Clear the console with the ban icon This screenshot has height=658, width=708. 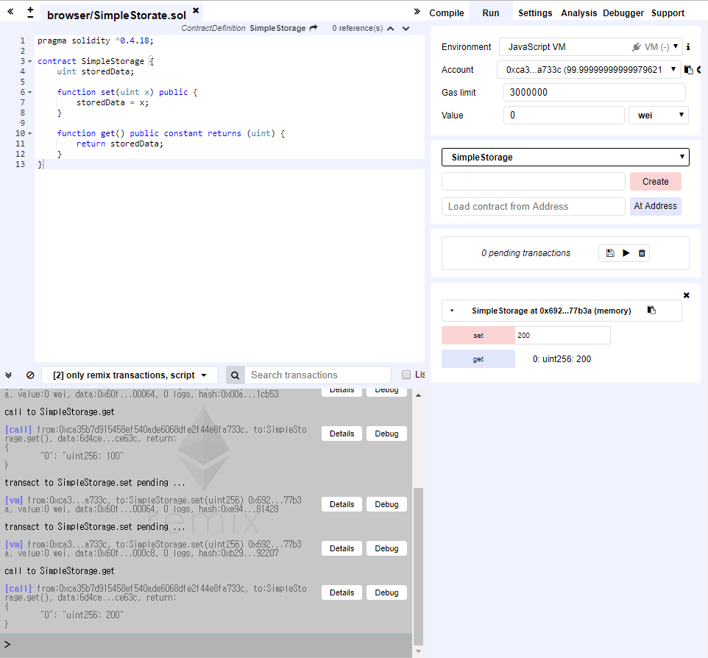pyautogui.click(x=30, y=375)
